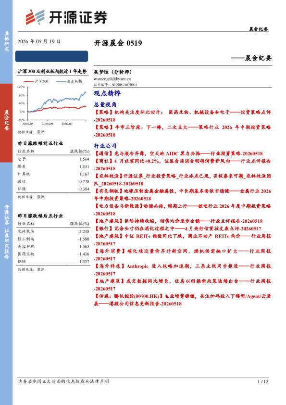Click the 其他研究 sidebar tab

click(x=6, y=41)
